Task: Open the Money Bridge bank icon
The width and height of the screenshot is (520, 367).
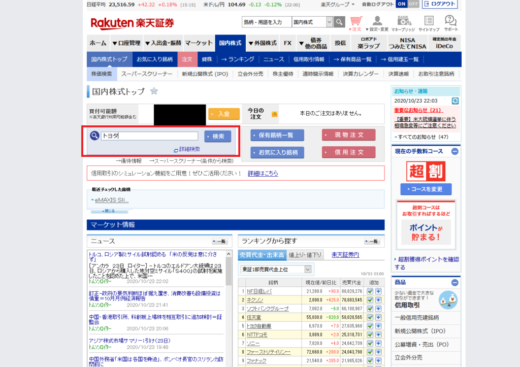Action: 403,24
